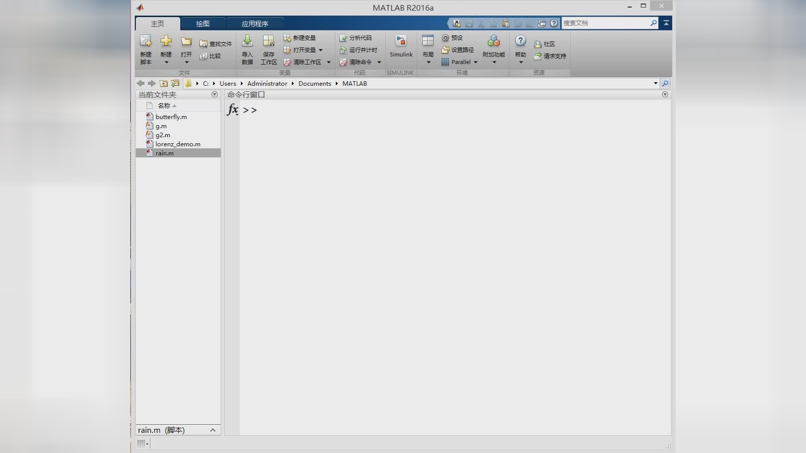
Task: Click 查找文件 (Find Files)
Action: pos(216,44)
